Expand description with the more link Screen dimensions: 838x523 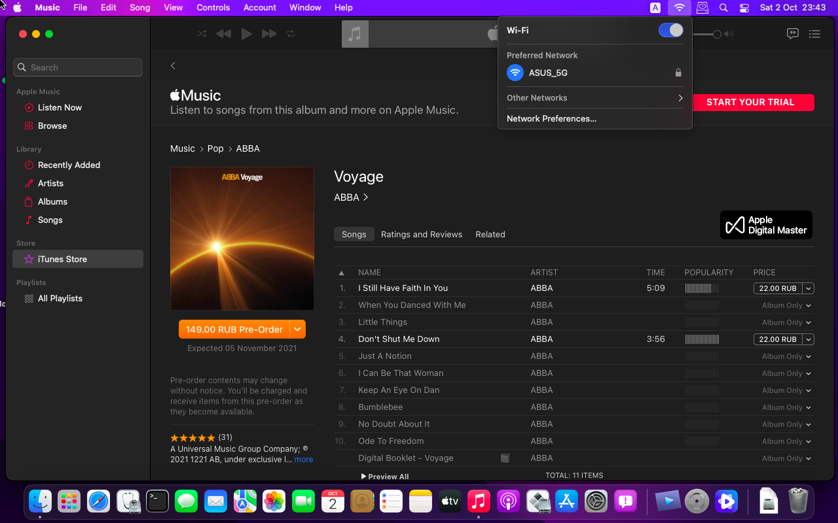click(304, 460)
